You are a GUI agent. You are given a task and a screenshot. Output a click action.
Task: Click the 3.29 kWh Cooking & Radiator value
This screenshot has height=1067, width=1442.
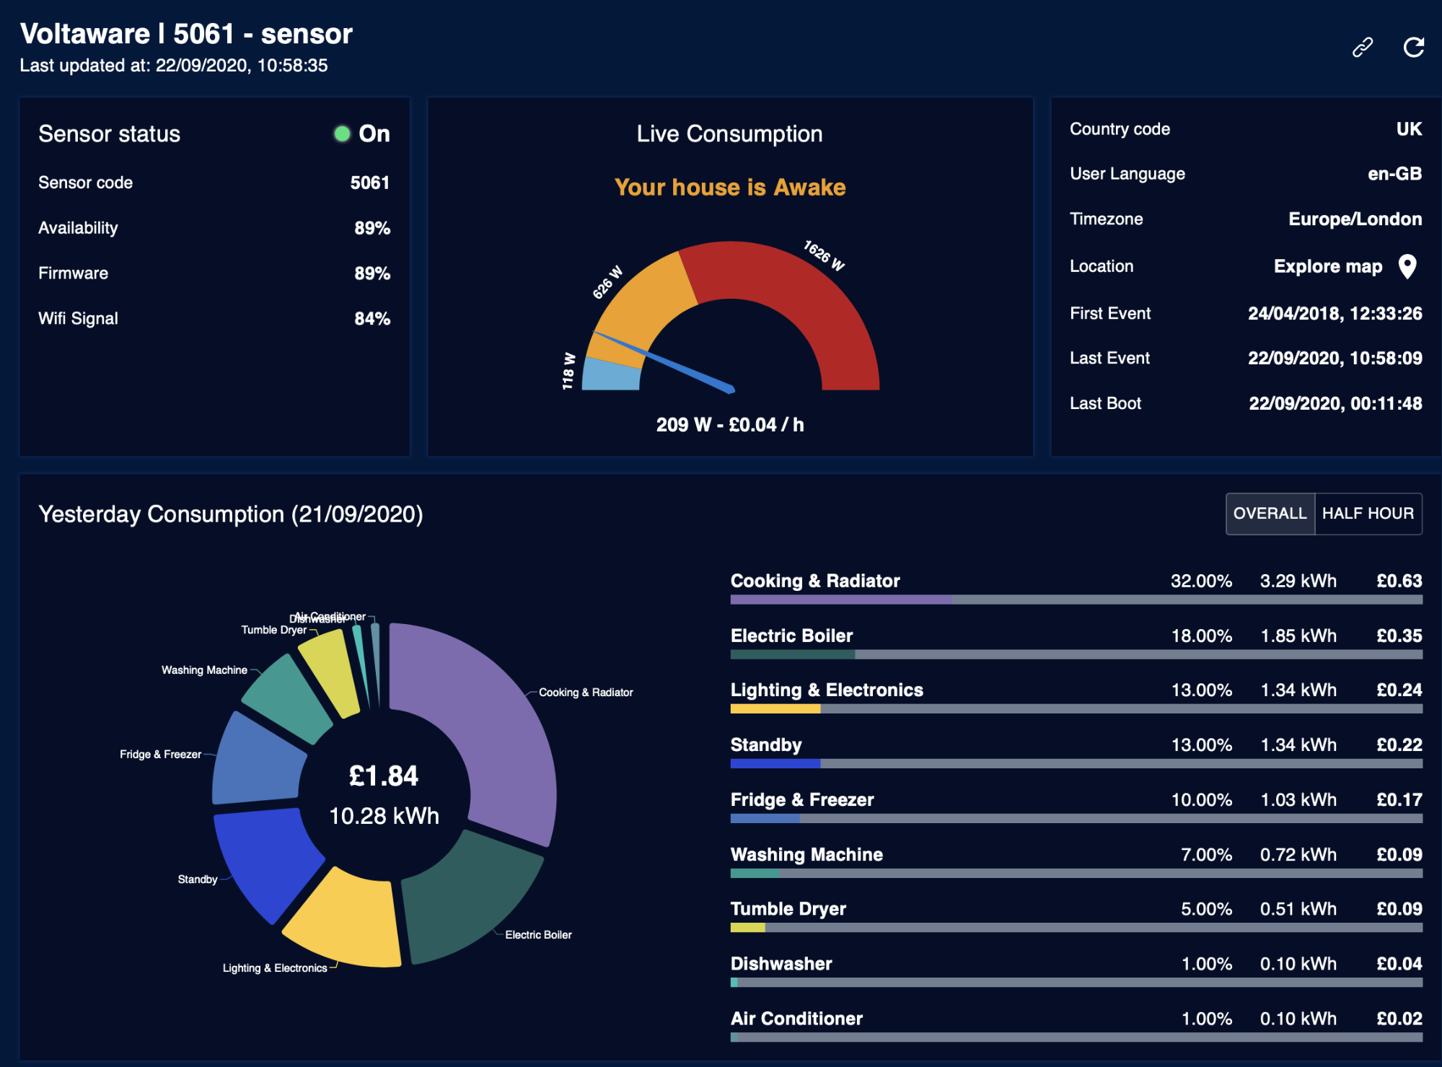(1298, 581)
